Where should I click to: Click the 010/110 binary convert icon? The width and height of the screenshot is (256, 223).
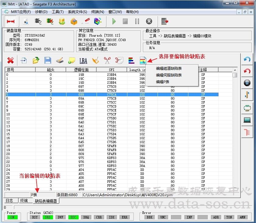point(247,108)
